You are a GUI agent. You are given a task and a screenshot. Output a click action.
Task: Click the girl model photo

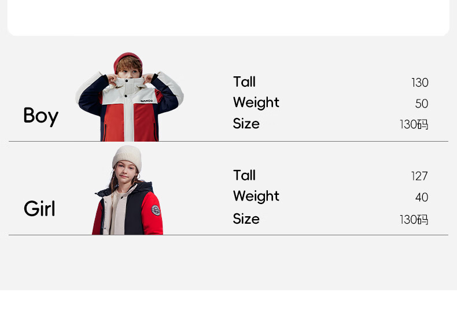point(128,192)
